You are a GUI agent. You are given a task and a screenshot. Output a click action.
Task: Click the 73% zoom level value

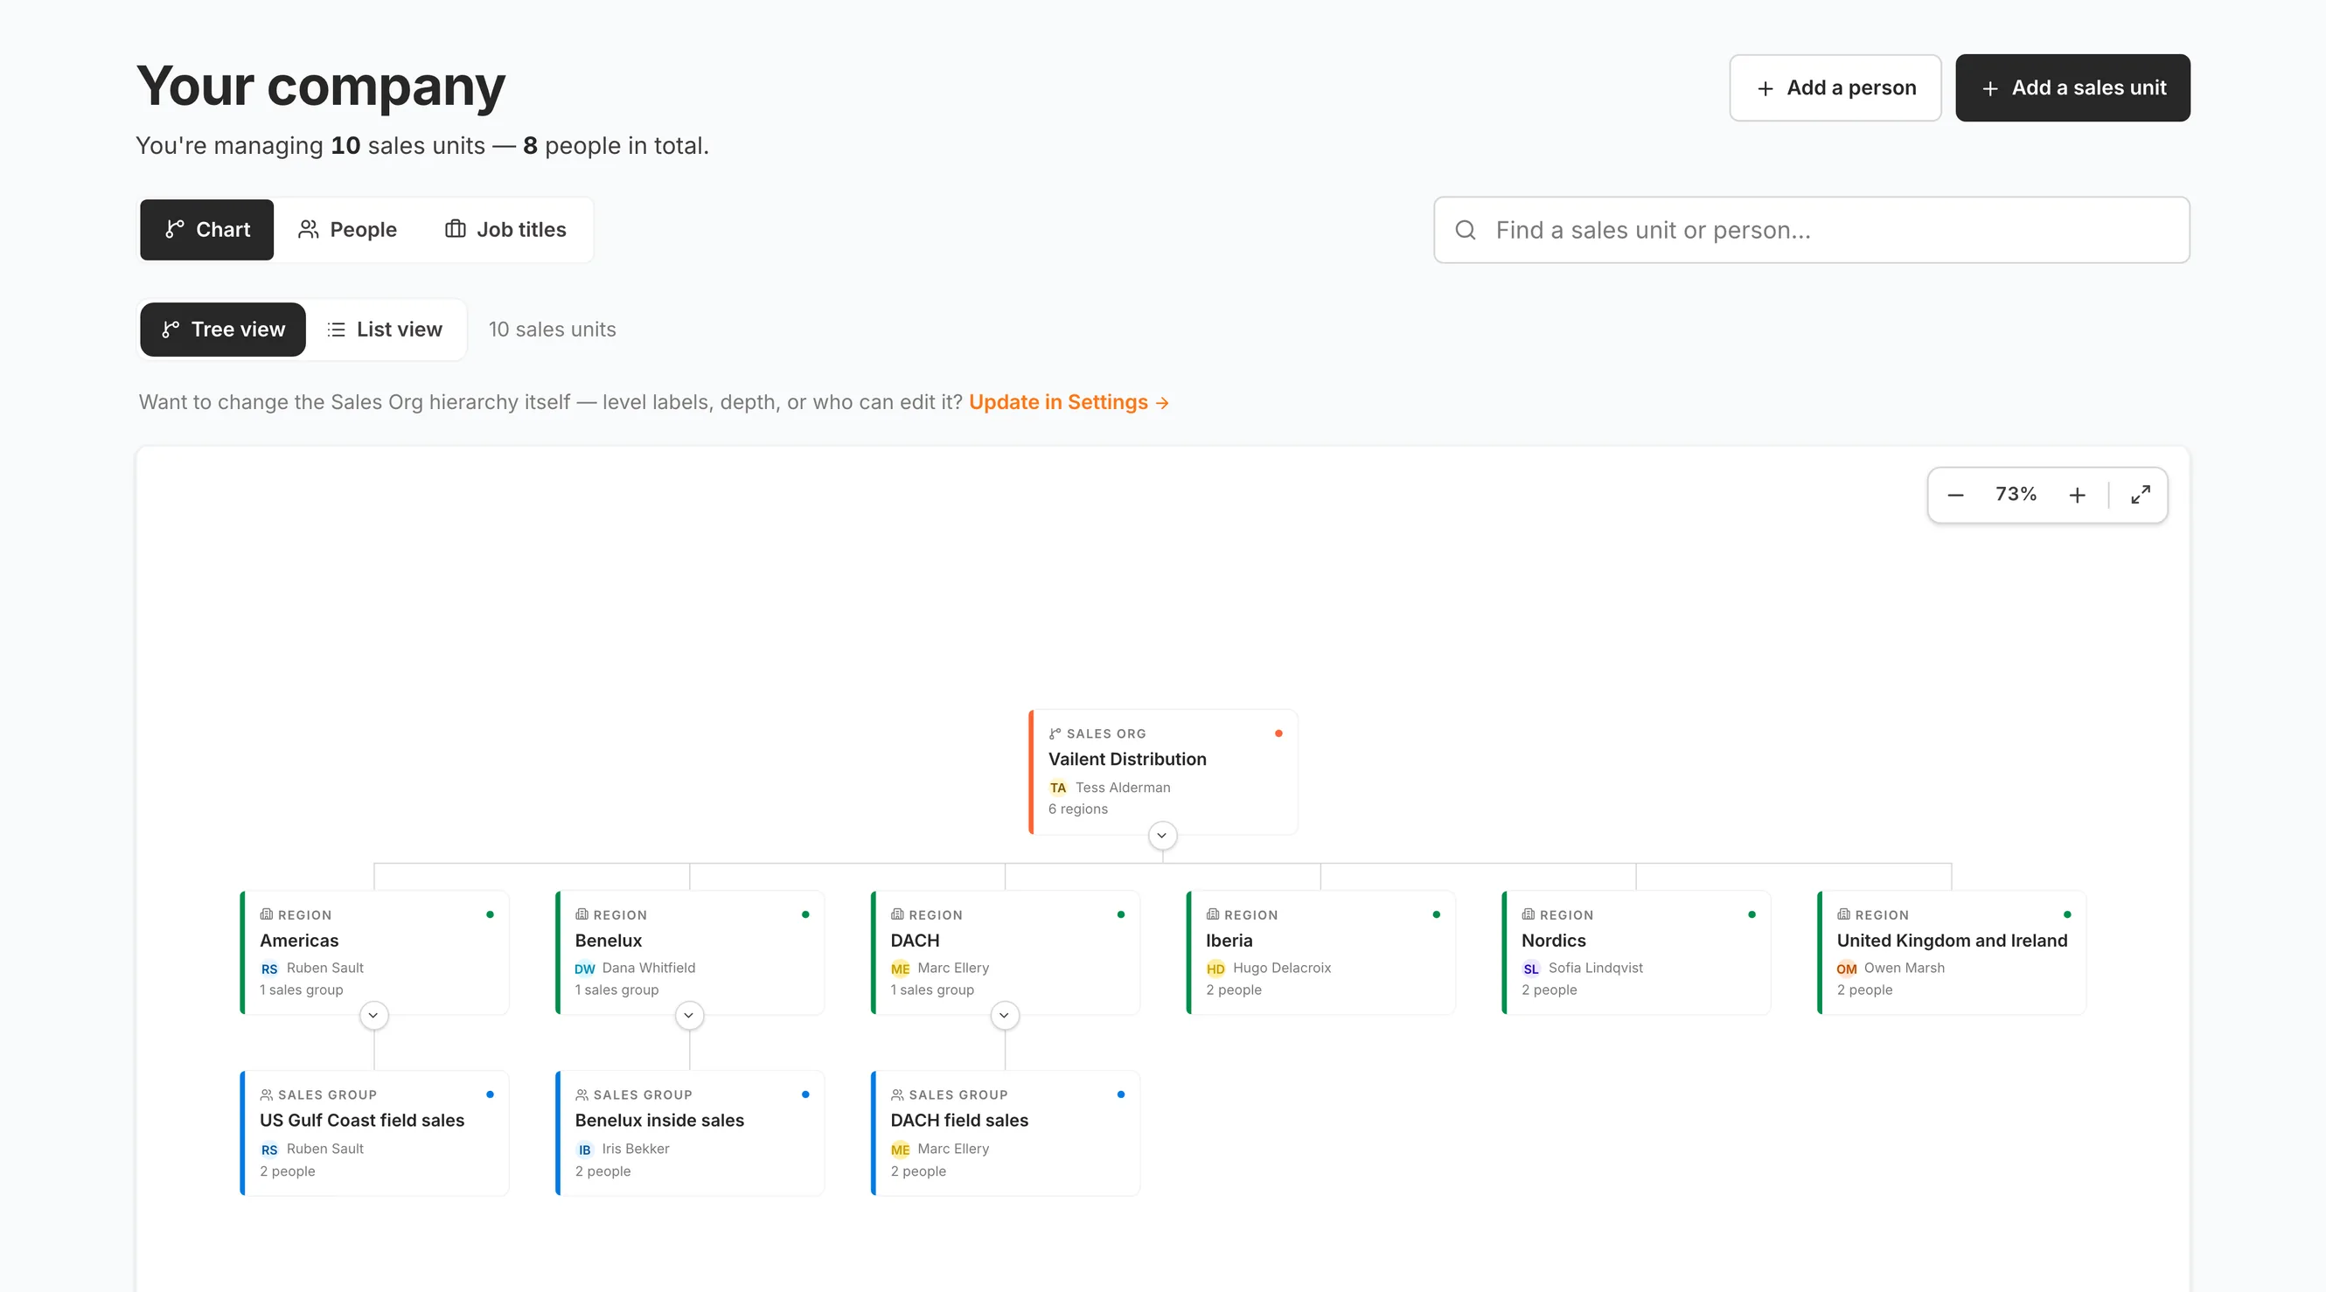2016,494
